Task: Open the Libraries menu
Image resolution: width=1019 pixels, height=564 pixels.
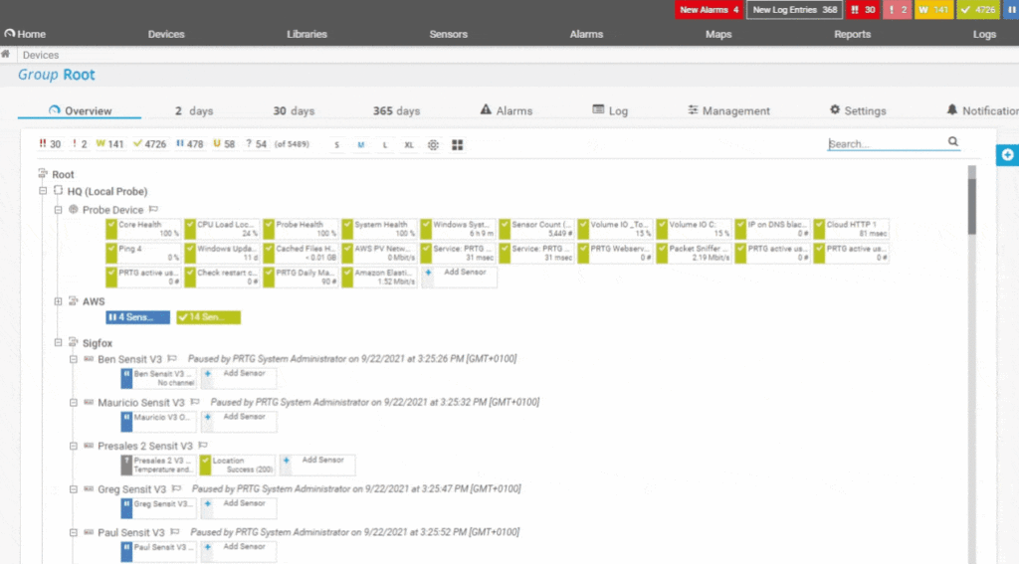Action: (306, 34)
